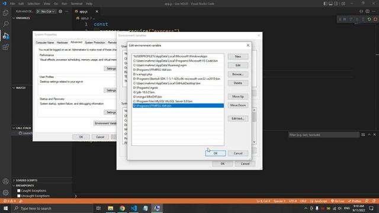Enable the Uncaught Exceptions breakpoint checkbox
379x213 pixels.
coord(19,196)
